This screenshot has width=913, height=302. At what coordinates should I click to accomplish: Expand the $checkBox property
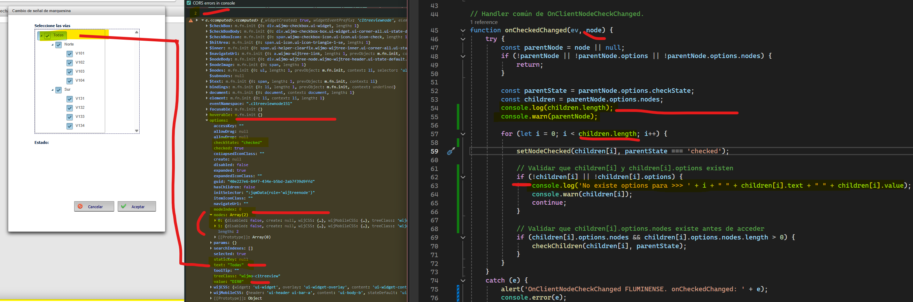[x=207, y=26]
